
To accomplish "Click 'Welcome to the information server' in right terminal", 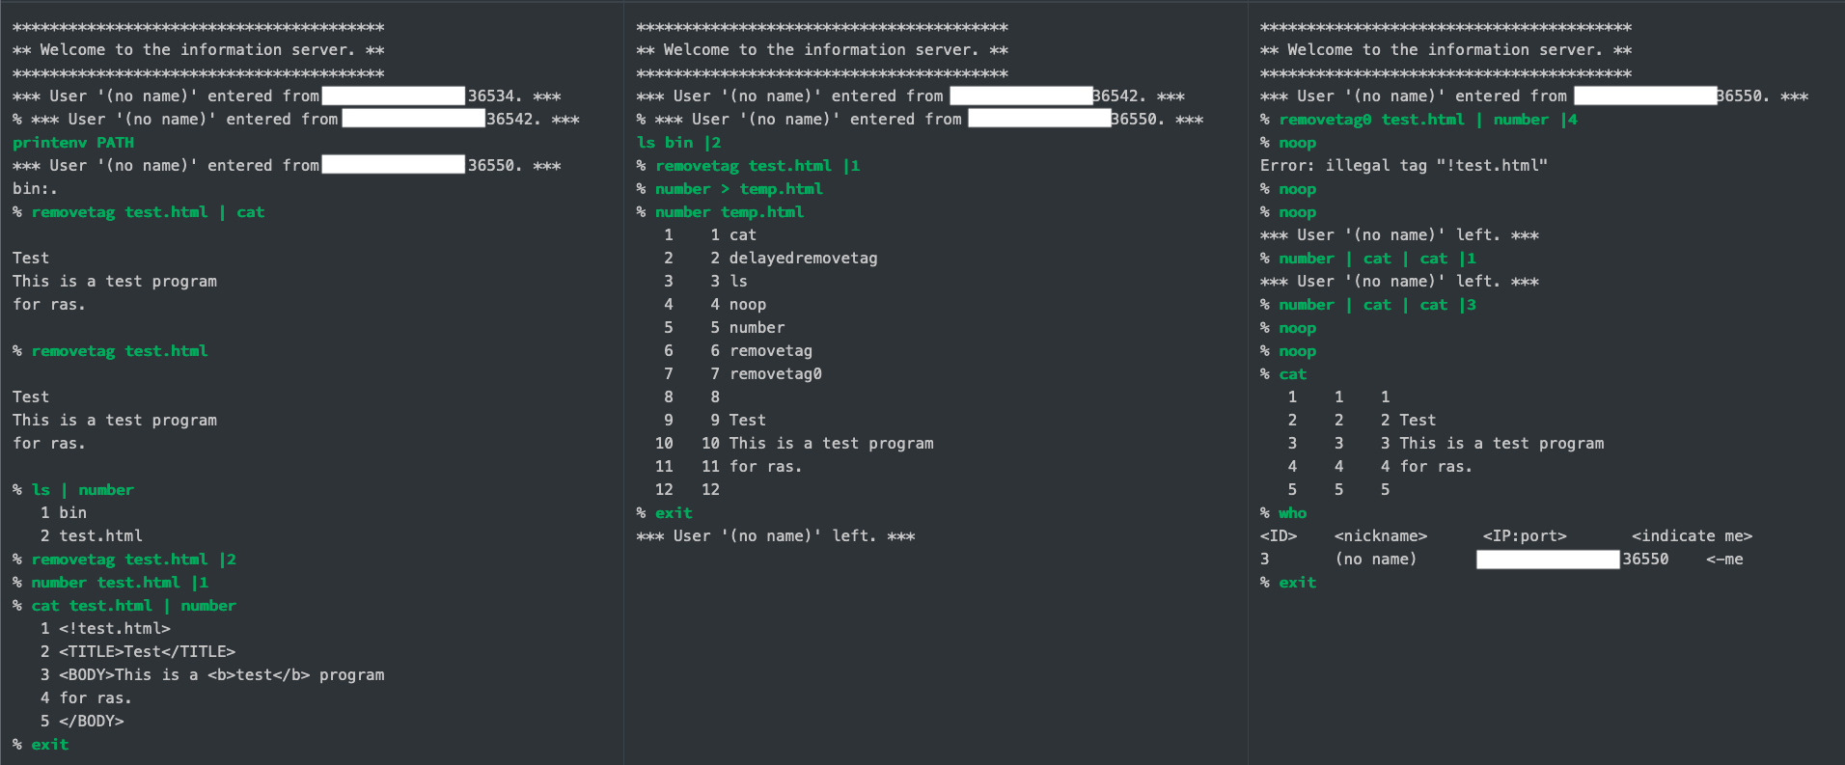I will point(1445,50).
